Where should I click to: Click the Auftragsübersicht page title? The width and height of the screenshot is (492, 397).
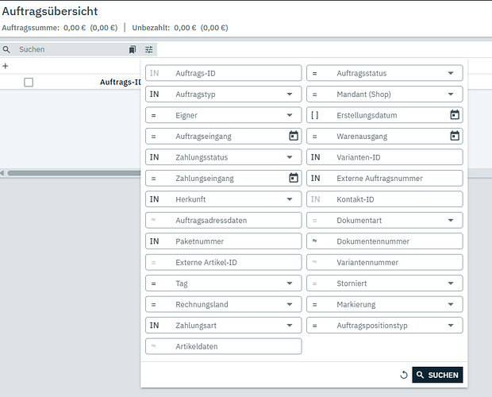(50, 11)
